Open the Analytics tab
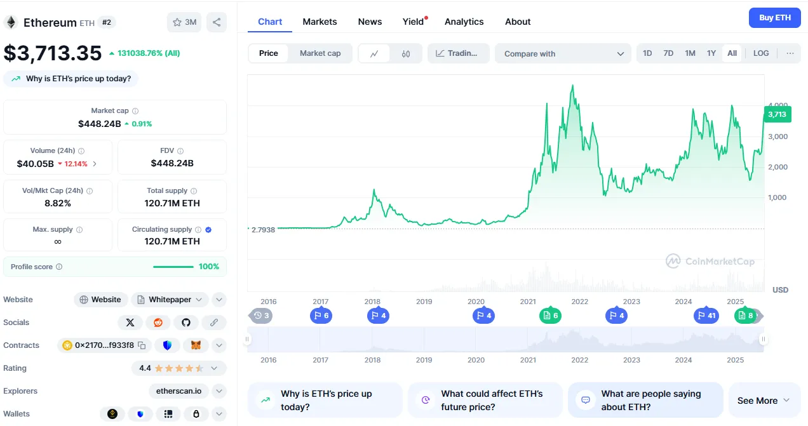 pyautogui.click(x=464, y=22)
